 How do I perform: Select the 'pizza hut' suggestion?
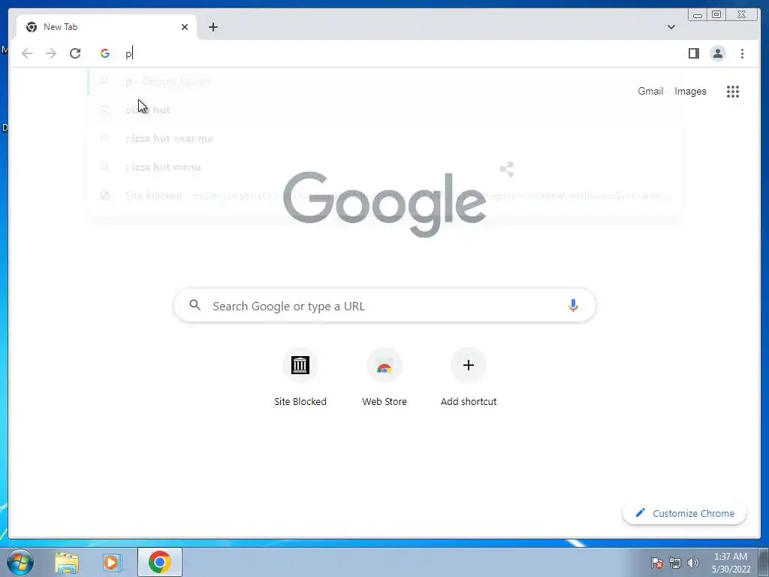click(x=384, y=110)
